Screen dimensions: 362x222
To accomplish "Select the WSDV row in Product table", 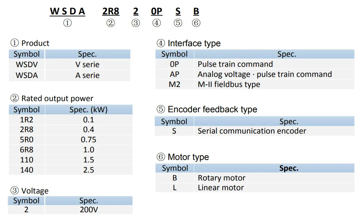I will tap(70, 65).
